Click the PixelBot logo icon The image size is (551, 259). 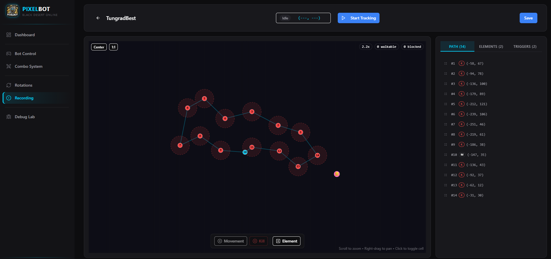coord(12,11)
